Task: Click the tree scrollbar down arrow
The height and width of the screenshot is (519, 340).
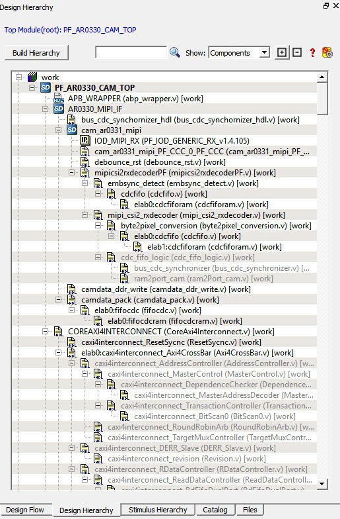Action: (x=322, y=484)
